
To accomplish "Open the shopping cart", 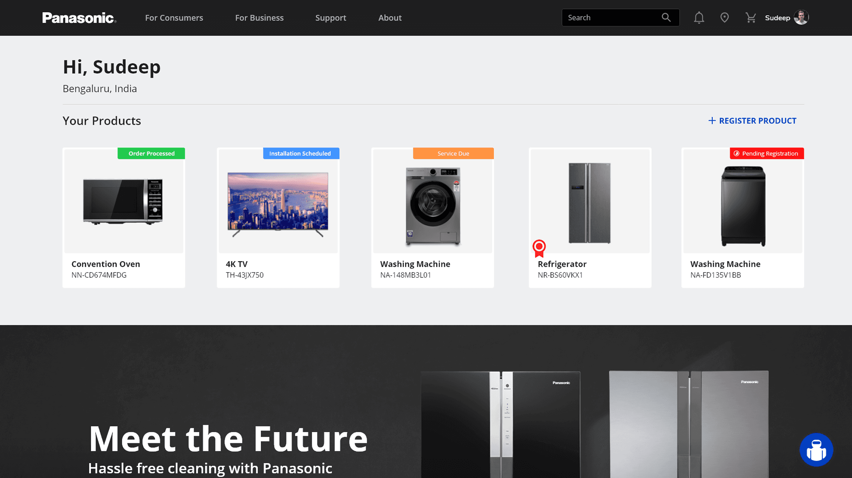I will point(750,17).
